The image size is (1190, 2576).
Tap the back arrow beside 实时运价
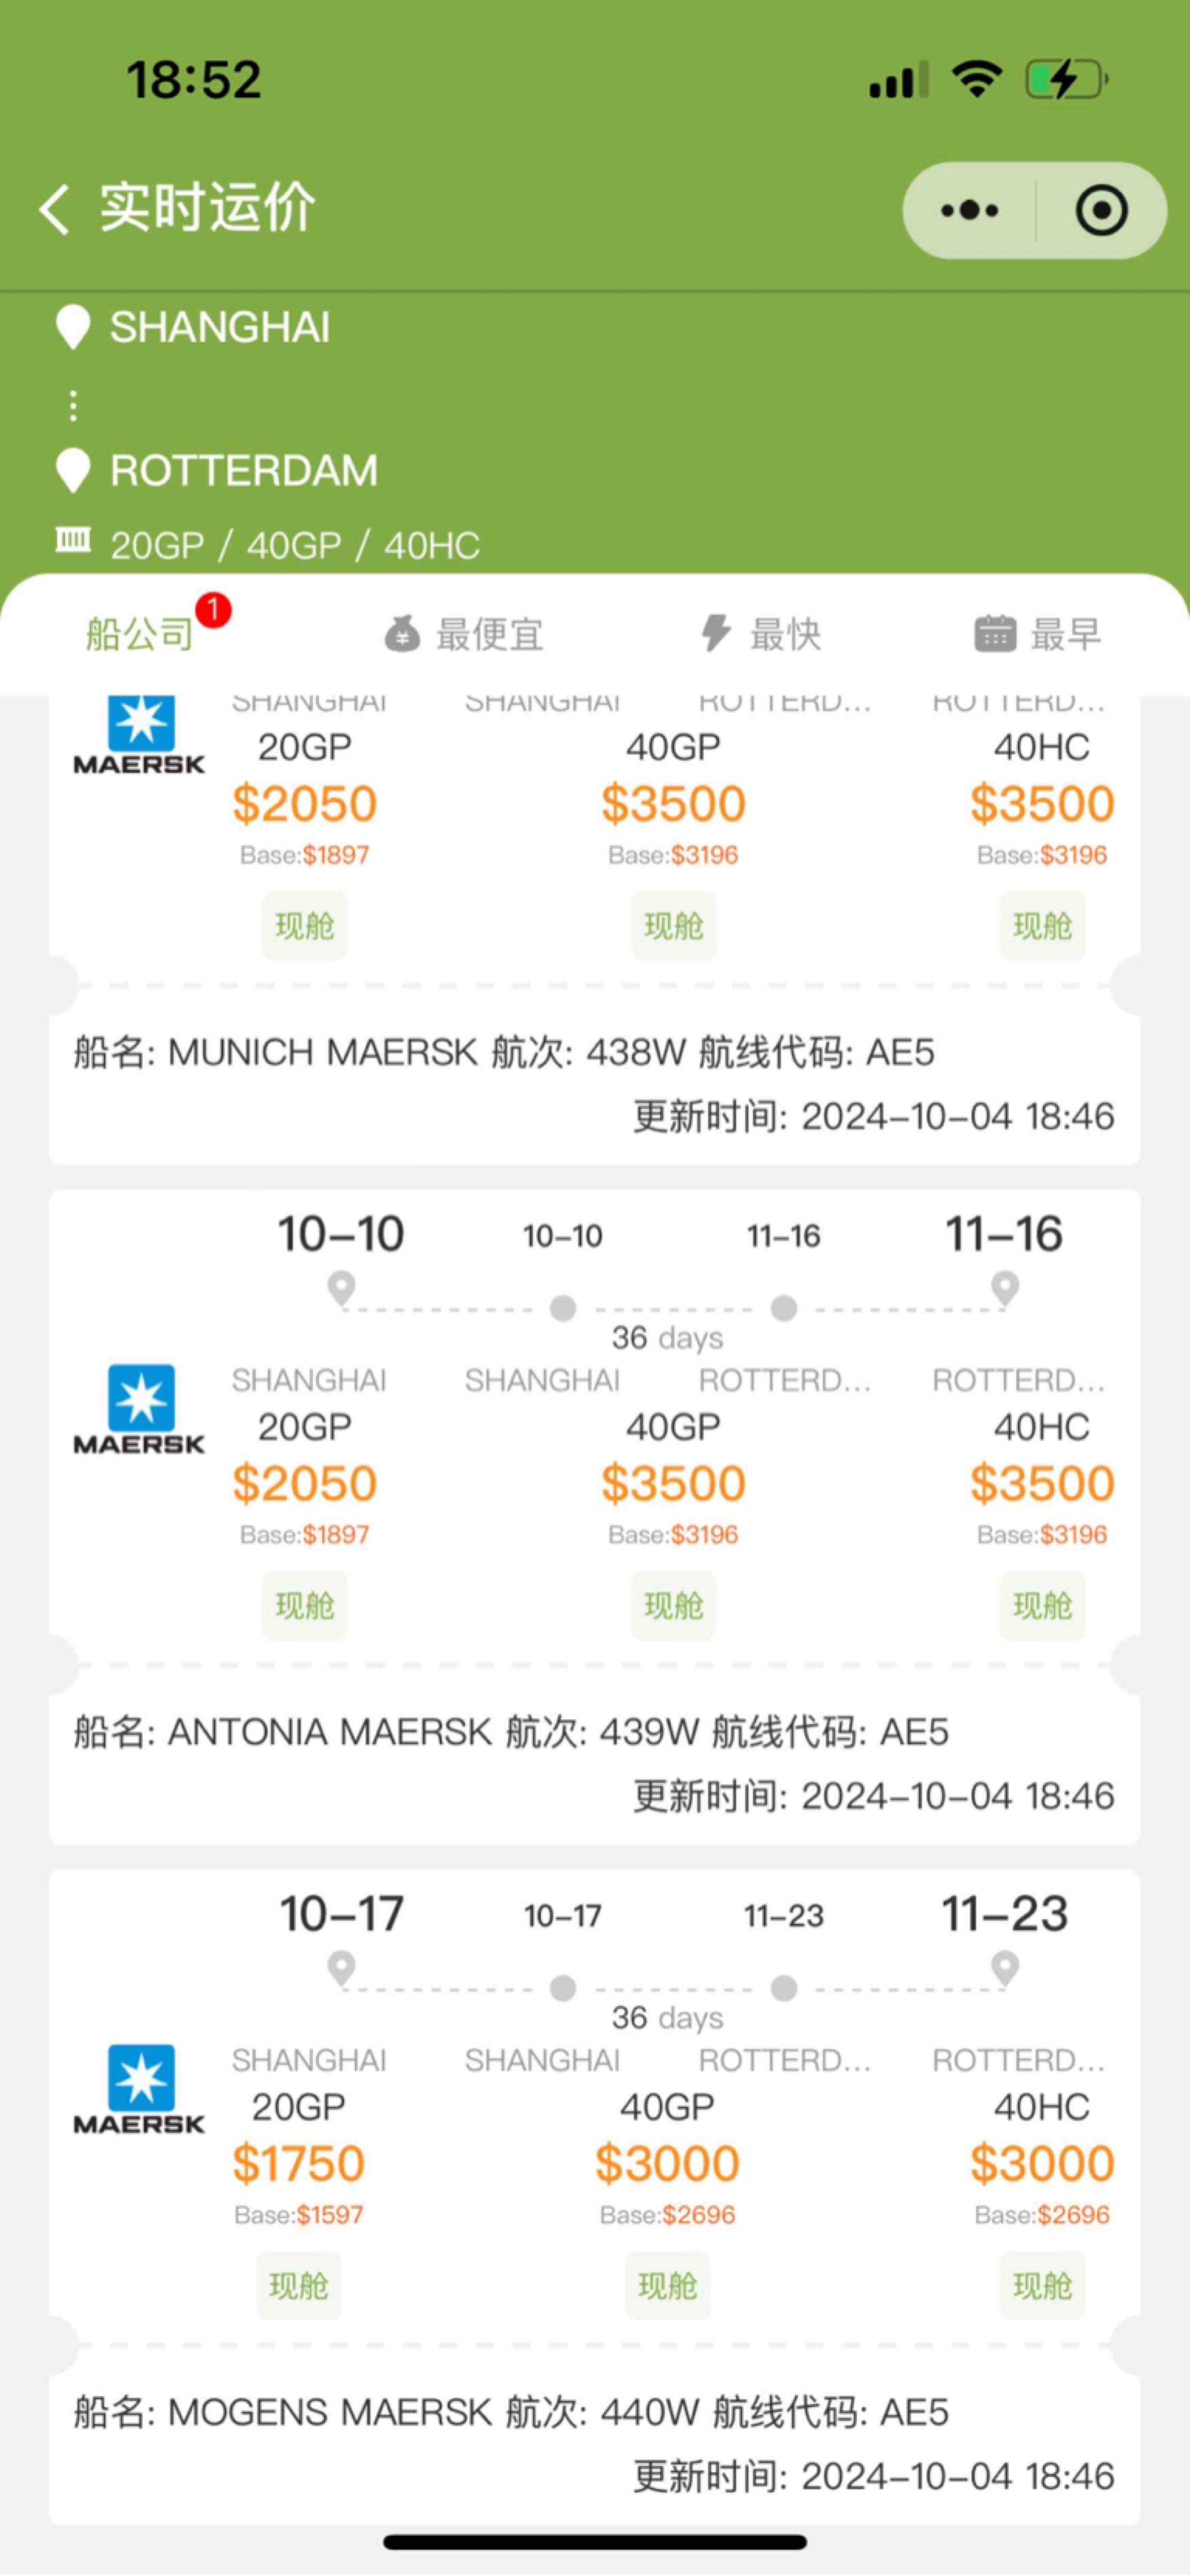(x=54, y=209)
